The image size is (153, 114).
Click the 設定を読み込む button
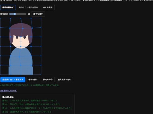coord(64,80)
